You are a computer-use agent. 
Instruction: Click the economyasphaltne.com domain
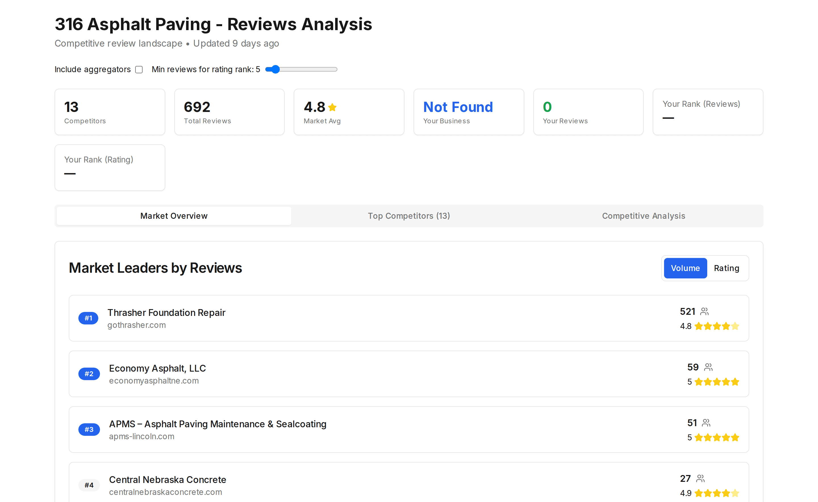coord(154,381)
